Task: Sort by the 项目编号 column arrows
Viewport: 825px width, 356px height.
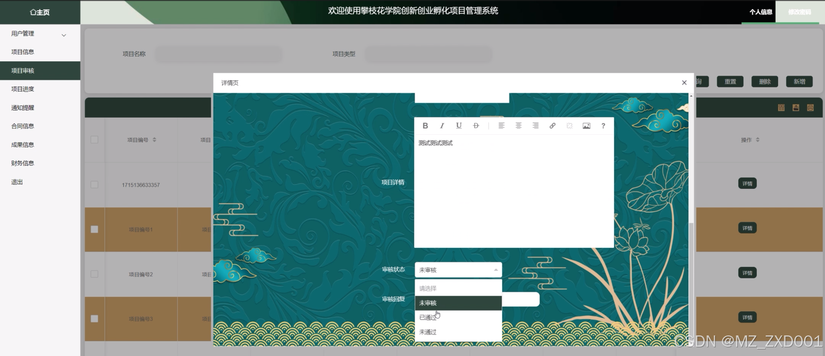Action: point(155,140)
